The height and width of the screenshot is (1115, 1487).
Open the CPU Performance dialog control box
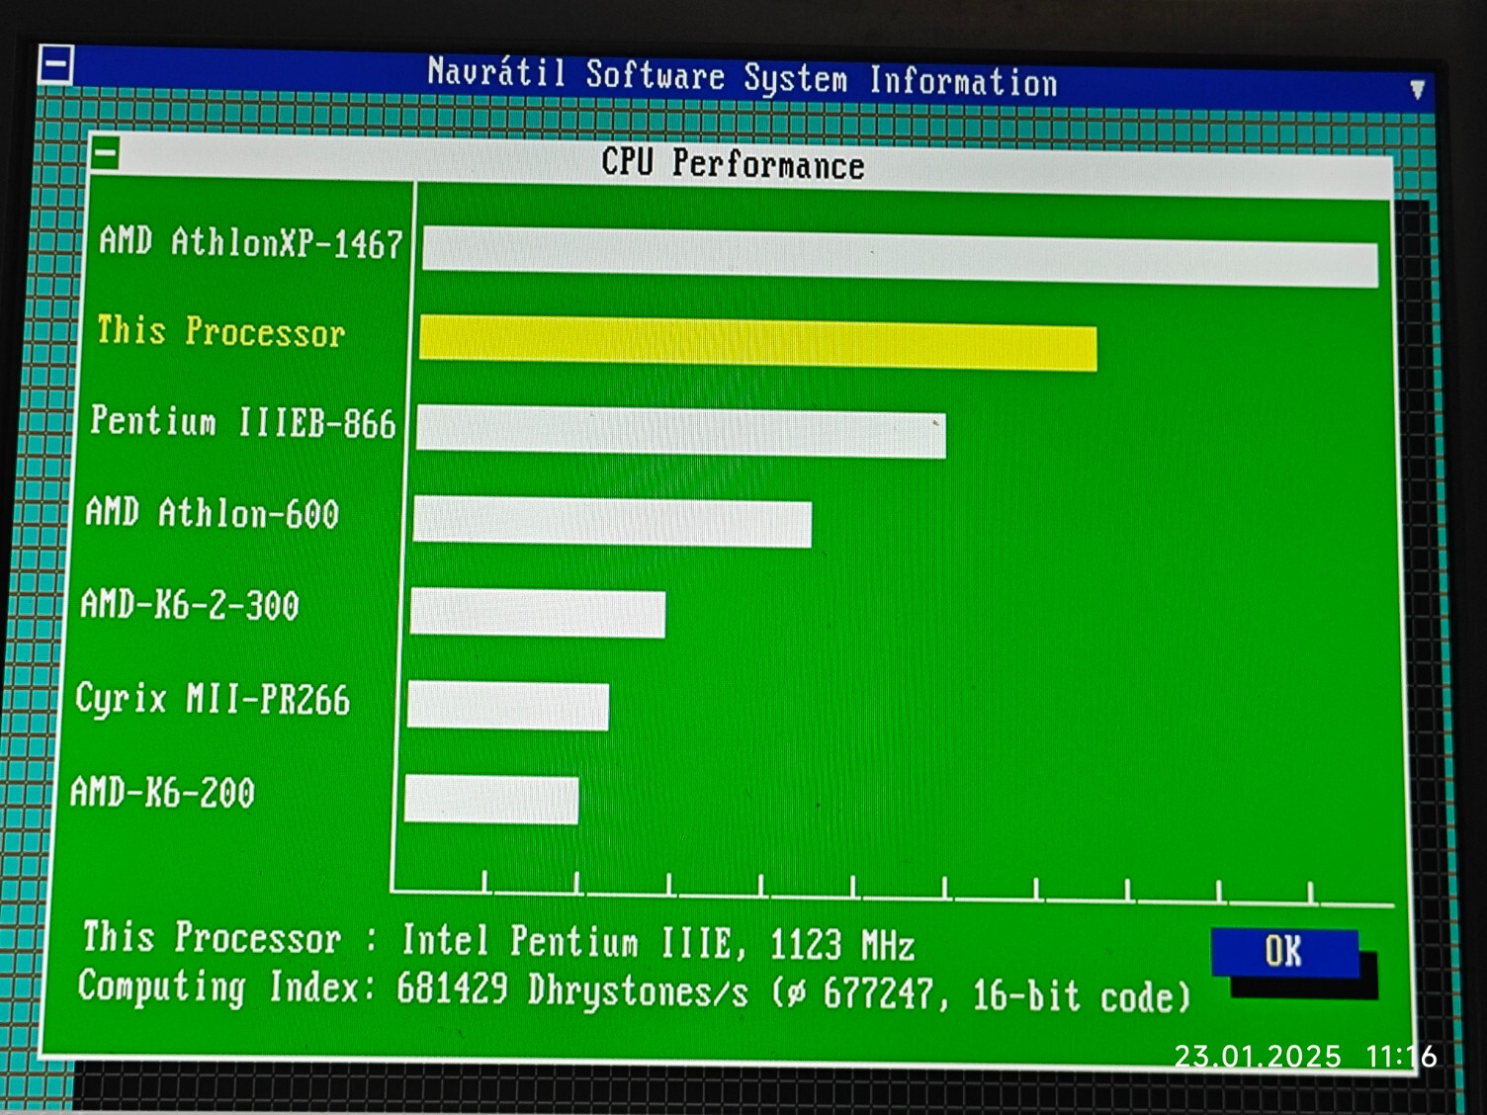pyautogui.click(x=106, y=153)
